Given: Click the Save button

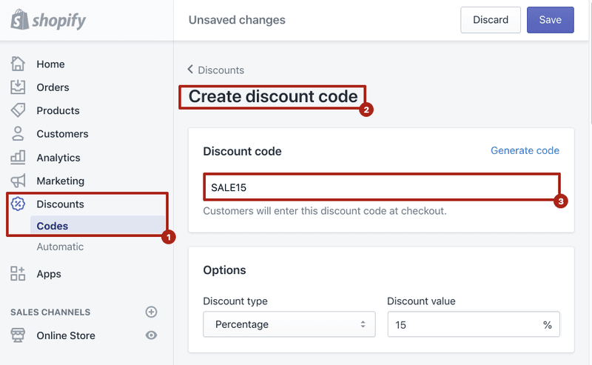Looking at the screenshot, I should (x=551, y=20).
